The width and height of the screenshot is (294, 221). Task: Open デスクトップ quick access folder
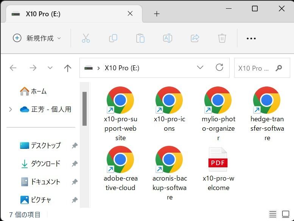pos(40,145)
